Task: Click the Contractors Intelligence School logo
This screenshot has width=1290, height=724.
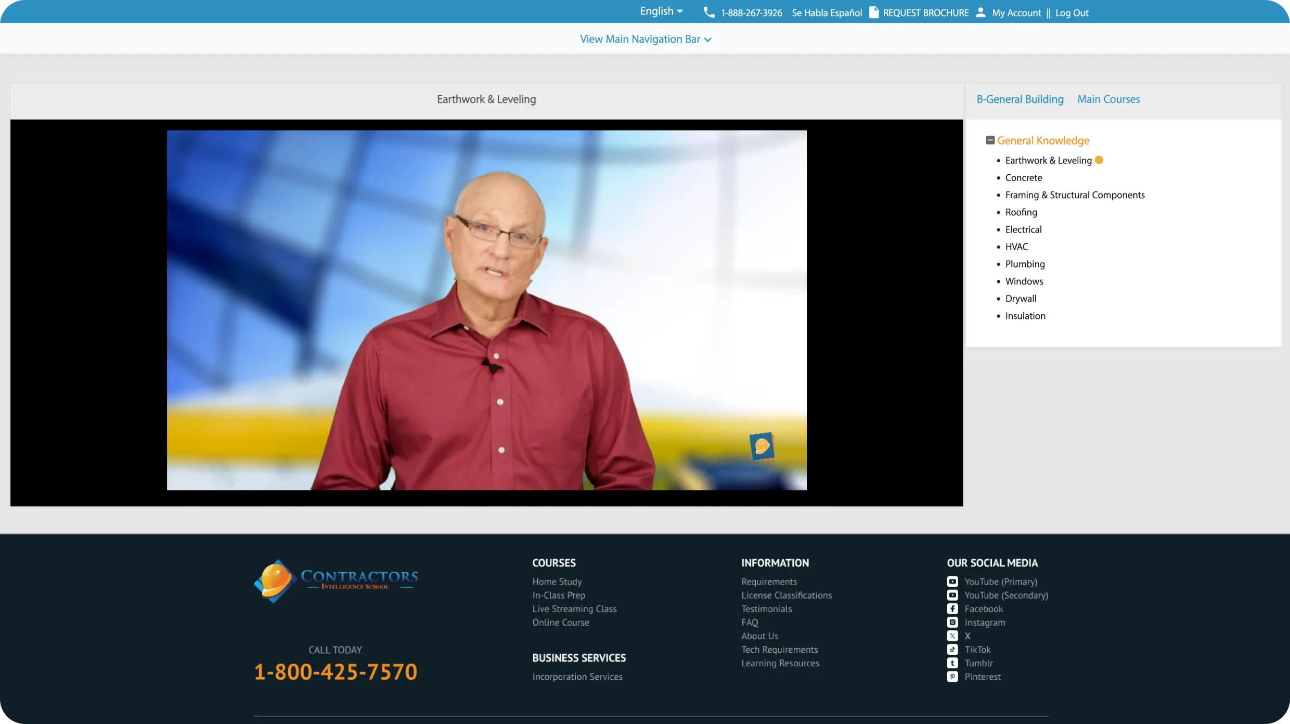Action: [336, 581]
